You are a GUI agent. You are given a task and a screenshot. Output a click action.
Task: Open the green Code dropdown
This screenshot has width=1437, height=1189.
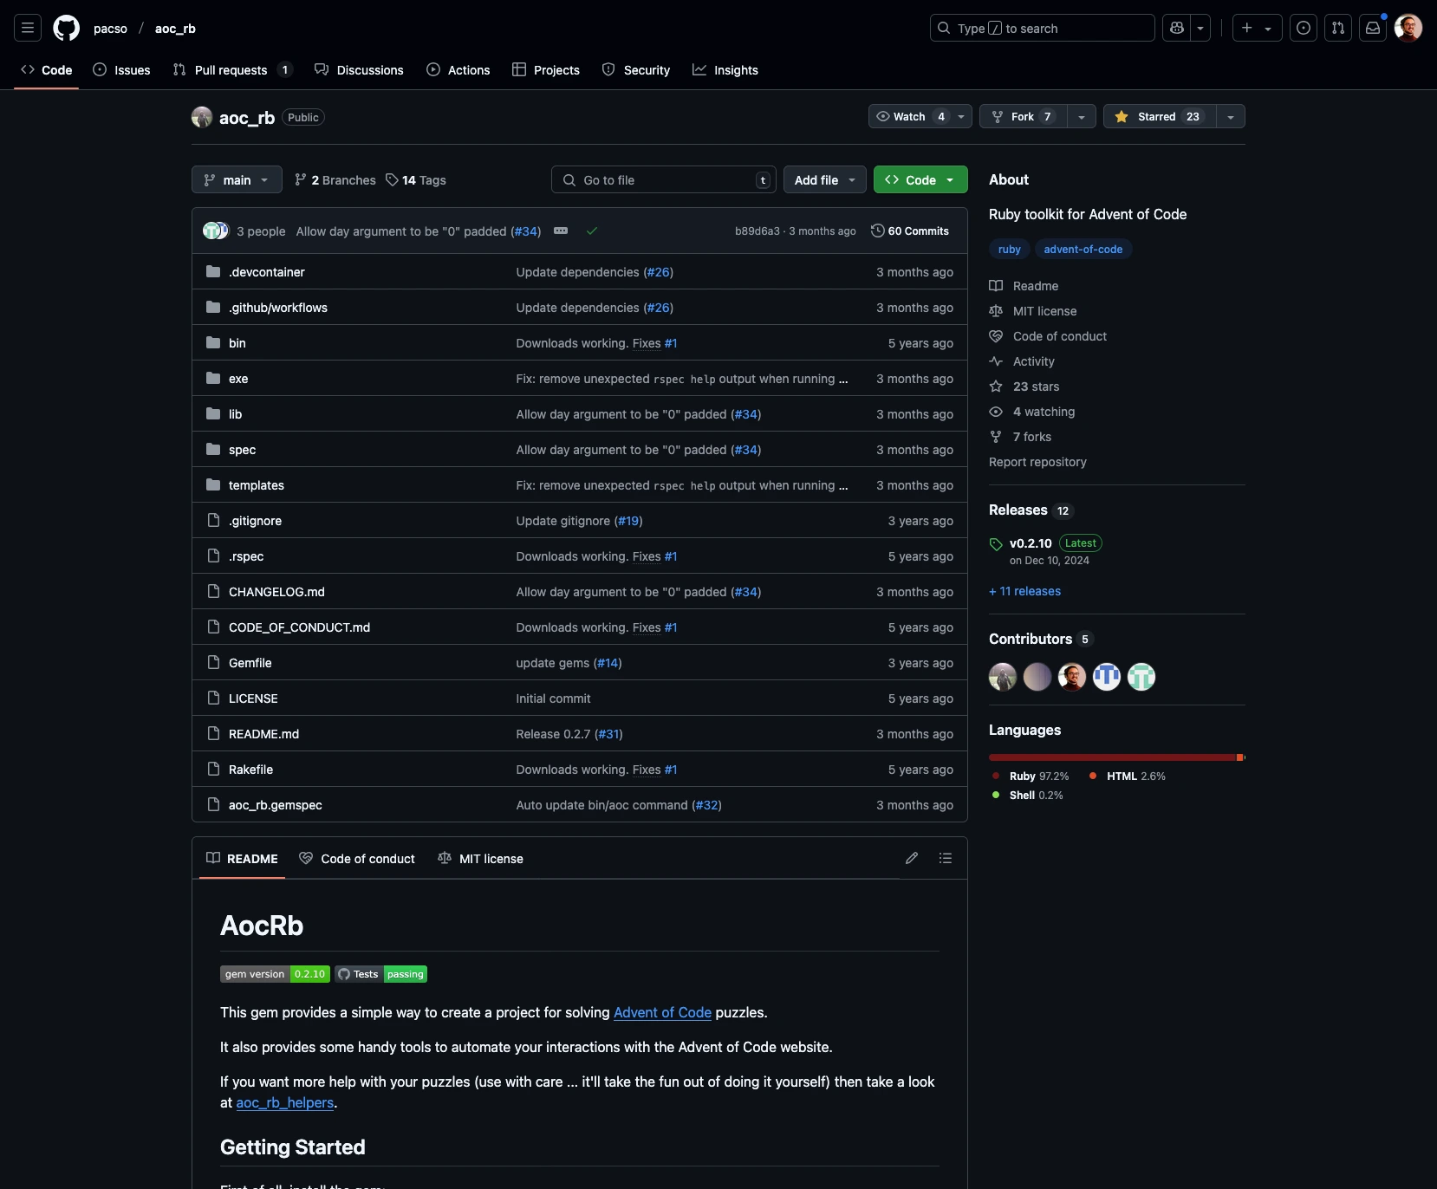tap(920, 180)
